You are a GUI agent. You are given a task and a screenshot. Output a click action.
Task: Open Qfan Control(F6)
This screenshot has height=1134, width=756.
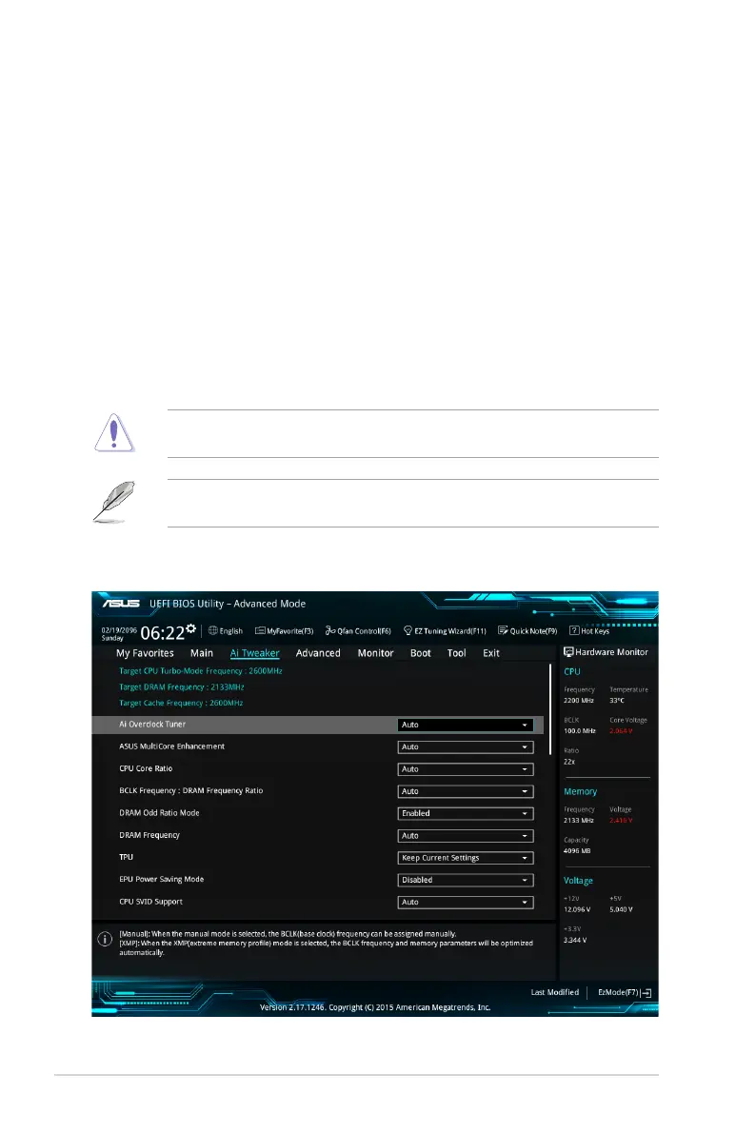tap(358, 631)
